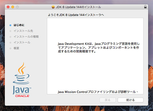Click the 続ける continue button
Screen dimensions: 153x111
pyautogui.click(x=130, y=100)
